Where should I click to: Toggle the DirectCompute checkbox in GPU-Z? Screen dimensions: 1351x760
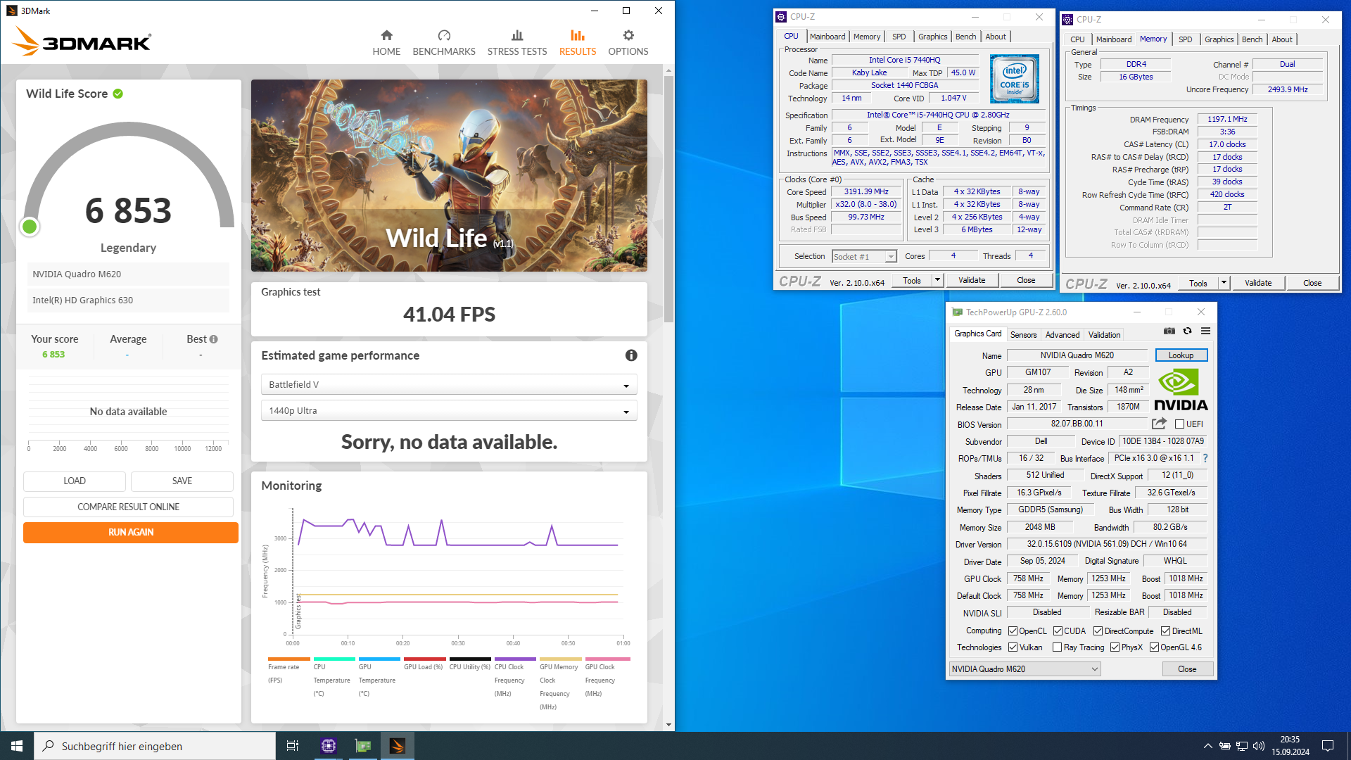[1098, 631]
